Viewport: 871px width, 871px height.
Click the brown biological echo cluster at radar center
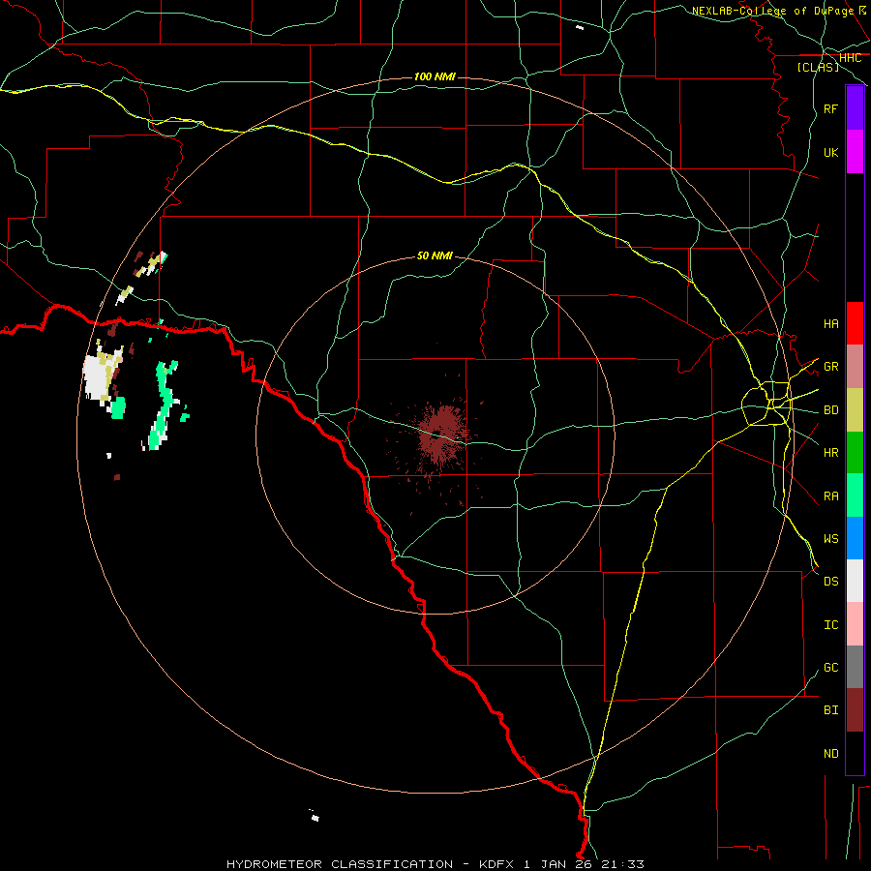(x=440, y=435)
